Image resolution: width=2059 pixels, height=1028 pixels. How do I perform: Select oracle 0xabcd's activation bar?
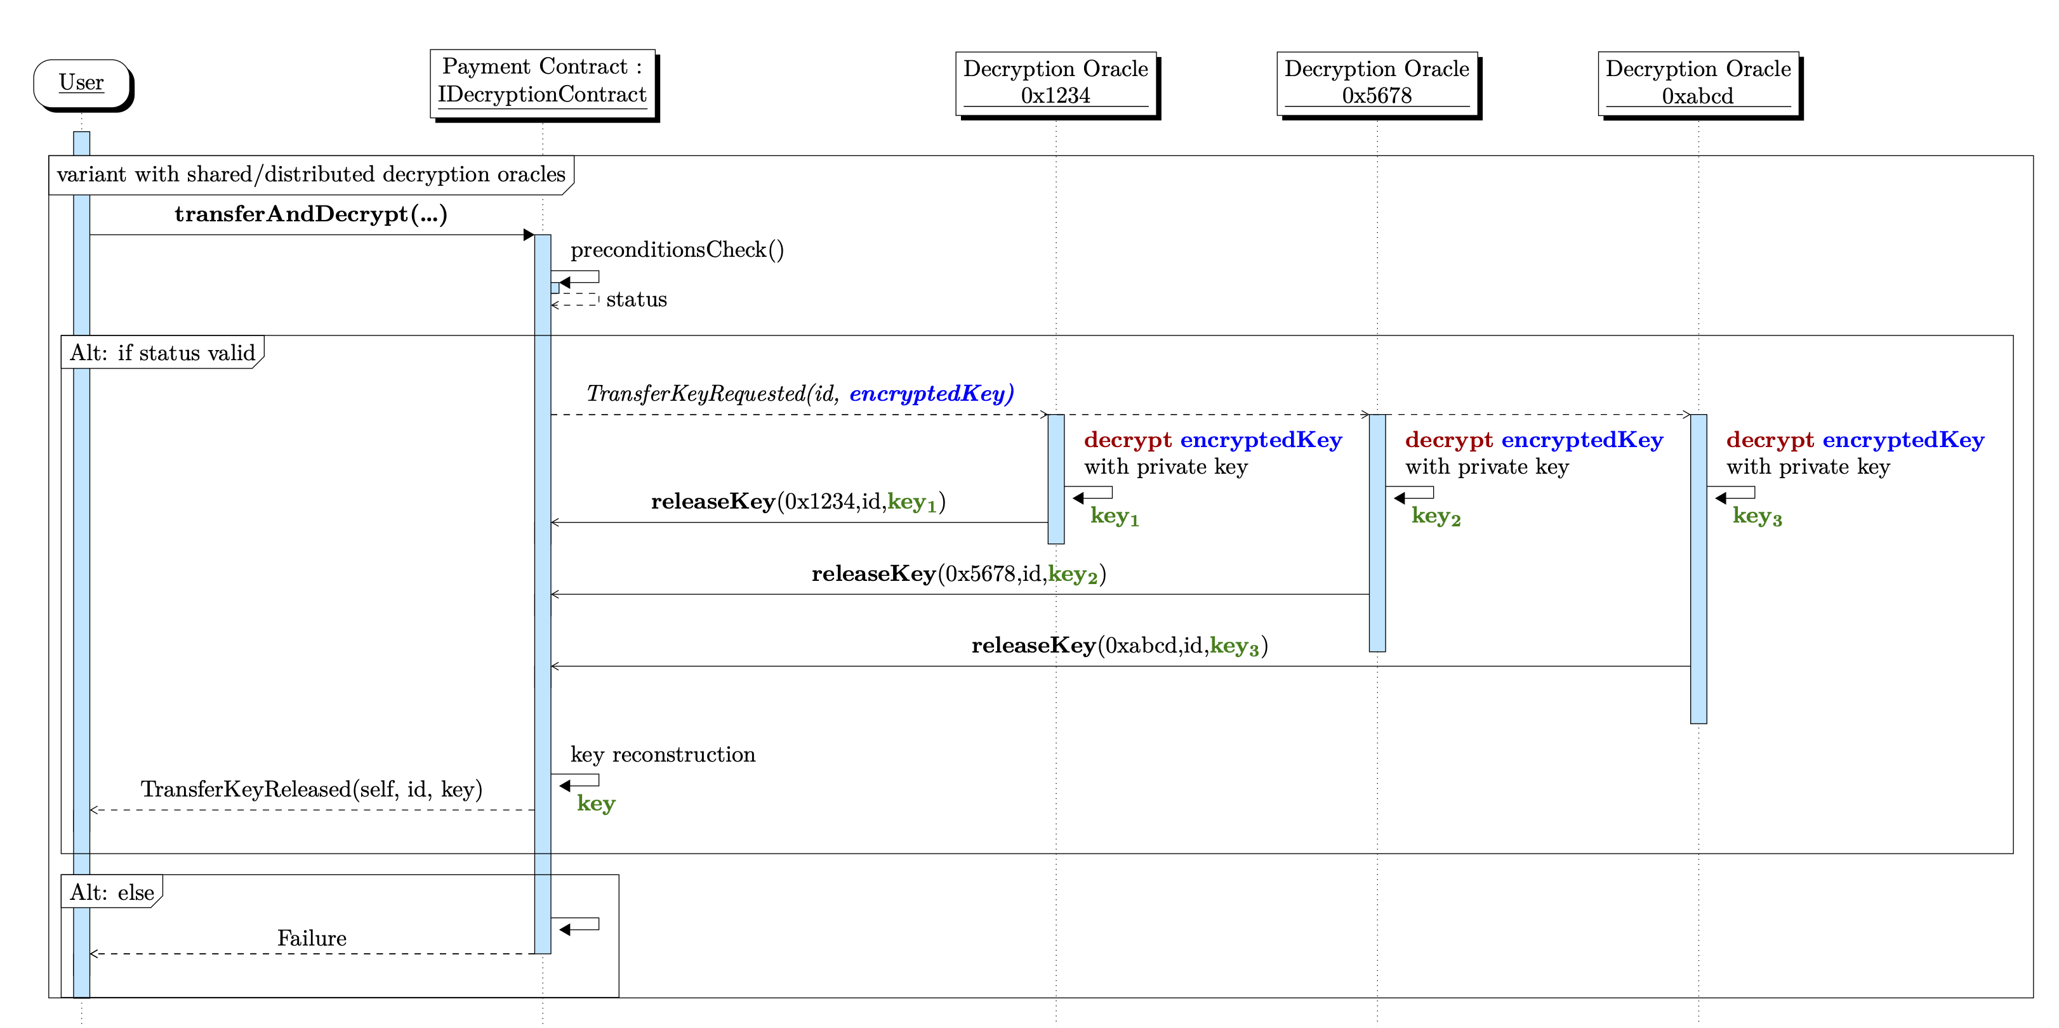click(1698, 567)
